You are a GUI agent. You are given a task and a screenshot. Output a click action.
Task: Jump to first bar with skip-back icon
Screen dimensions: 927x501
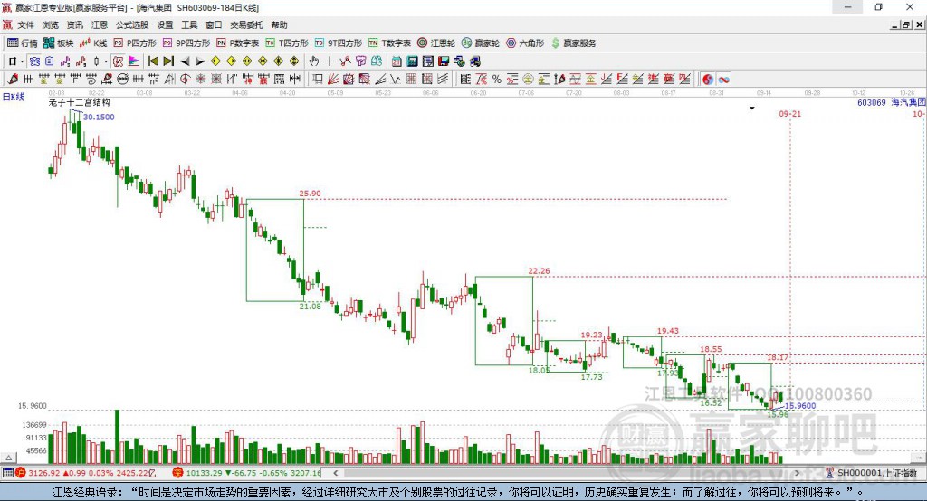(x=152, y=61)
